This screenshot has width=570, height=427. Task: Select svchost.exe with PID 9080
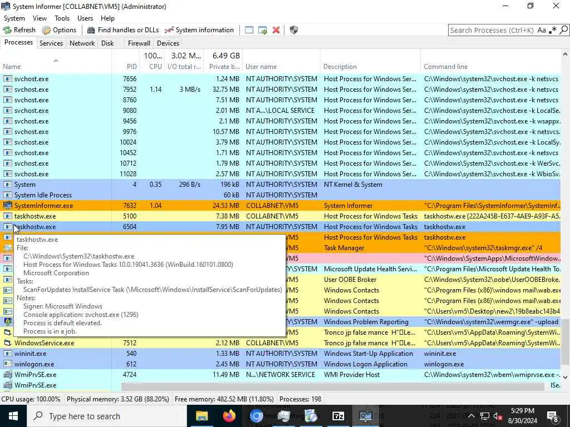coord(281,111)
